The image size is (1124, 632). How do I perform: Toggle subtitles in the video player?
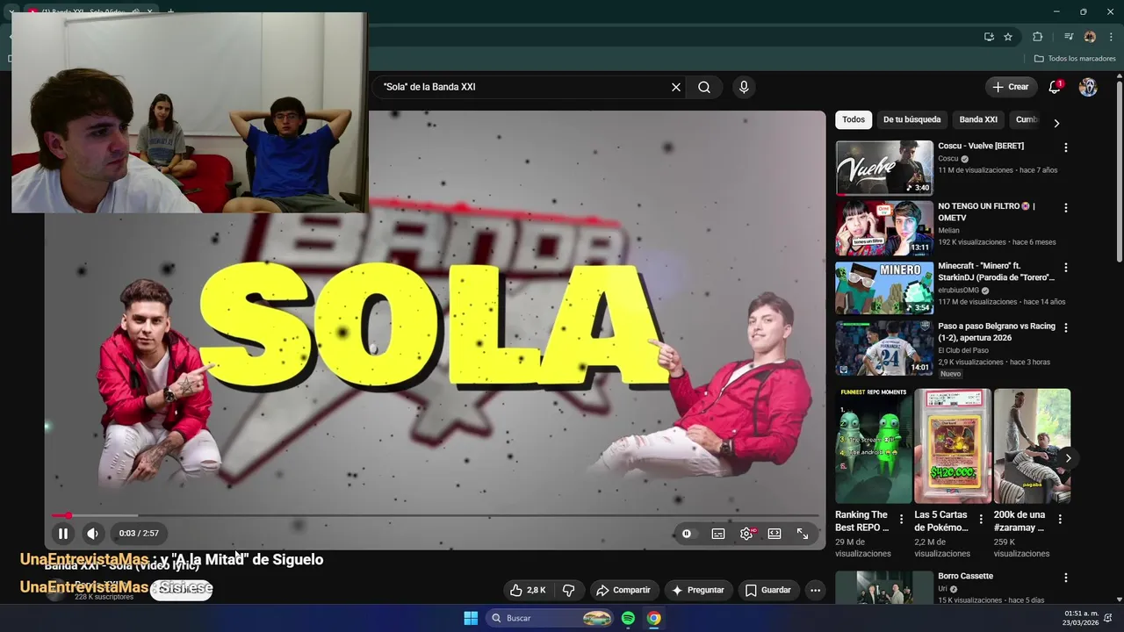point(718,534)
